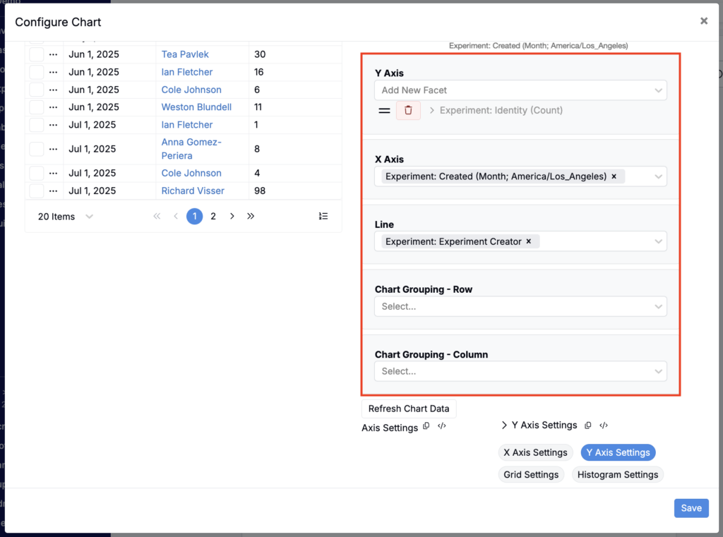Image resolution: width=723 pixels, height=537 pixels.
Task: Go to previous table page
Action: 176,216
